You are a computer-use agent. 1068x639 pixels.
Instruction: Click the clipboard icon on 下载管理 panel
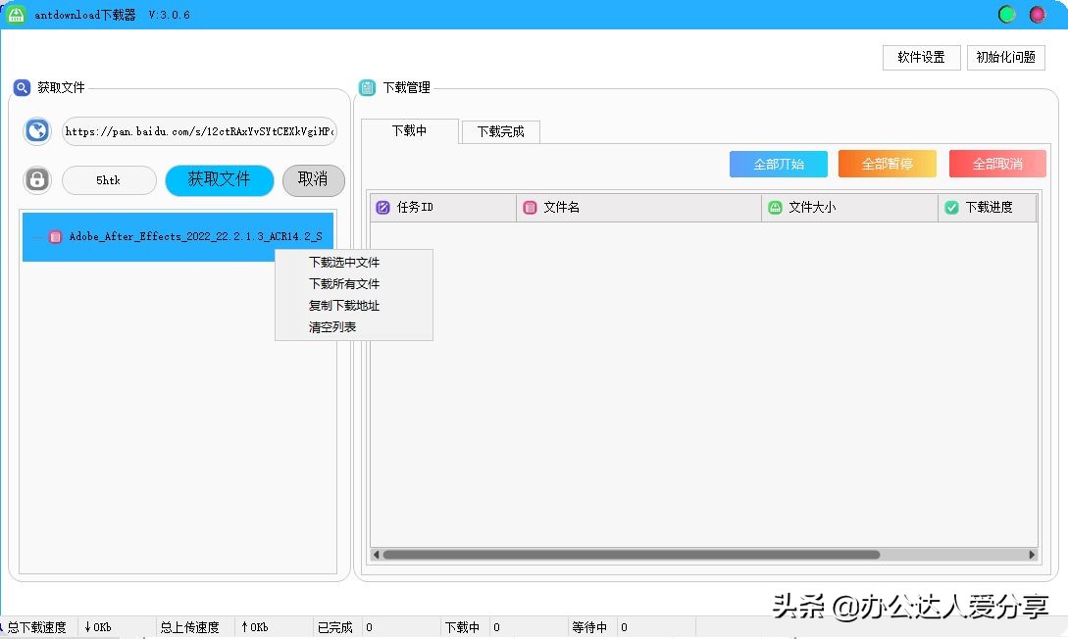[x=368, y=87]
